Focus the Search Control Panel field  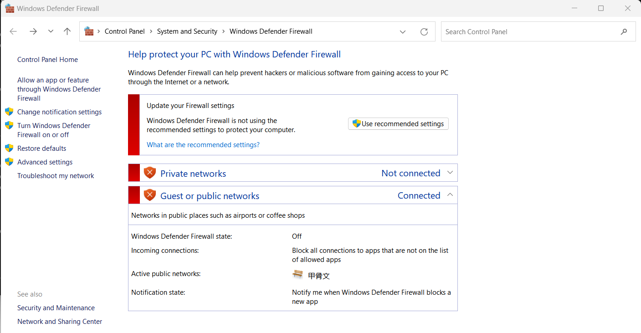[538, 32]
